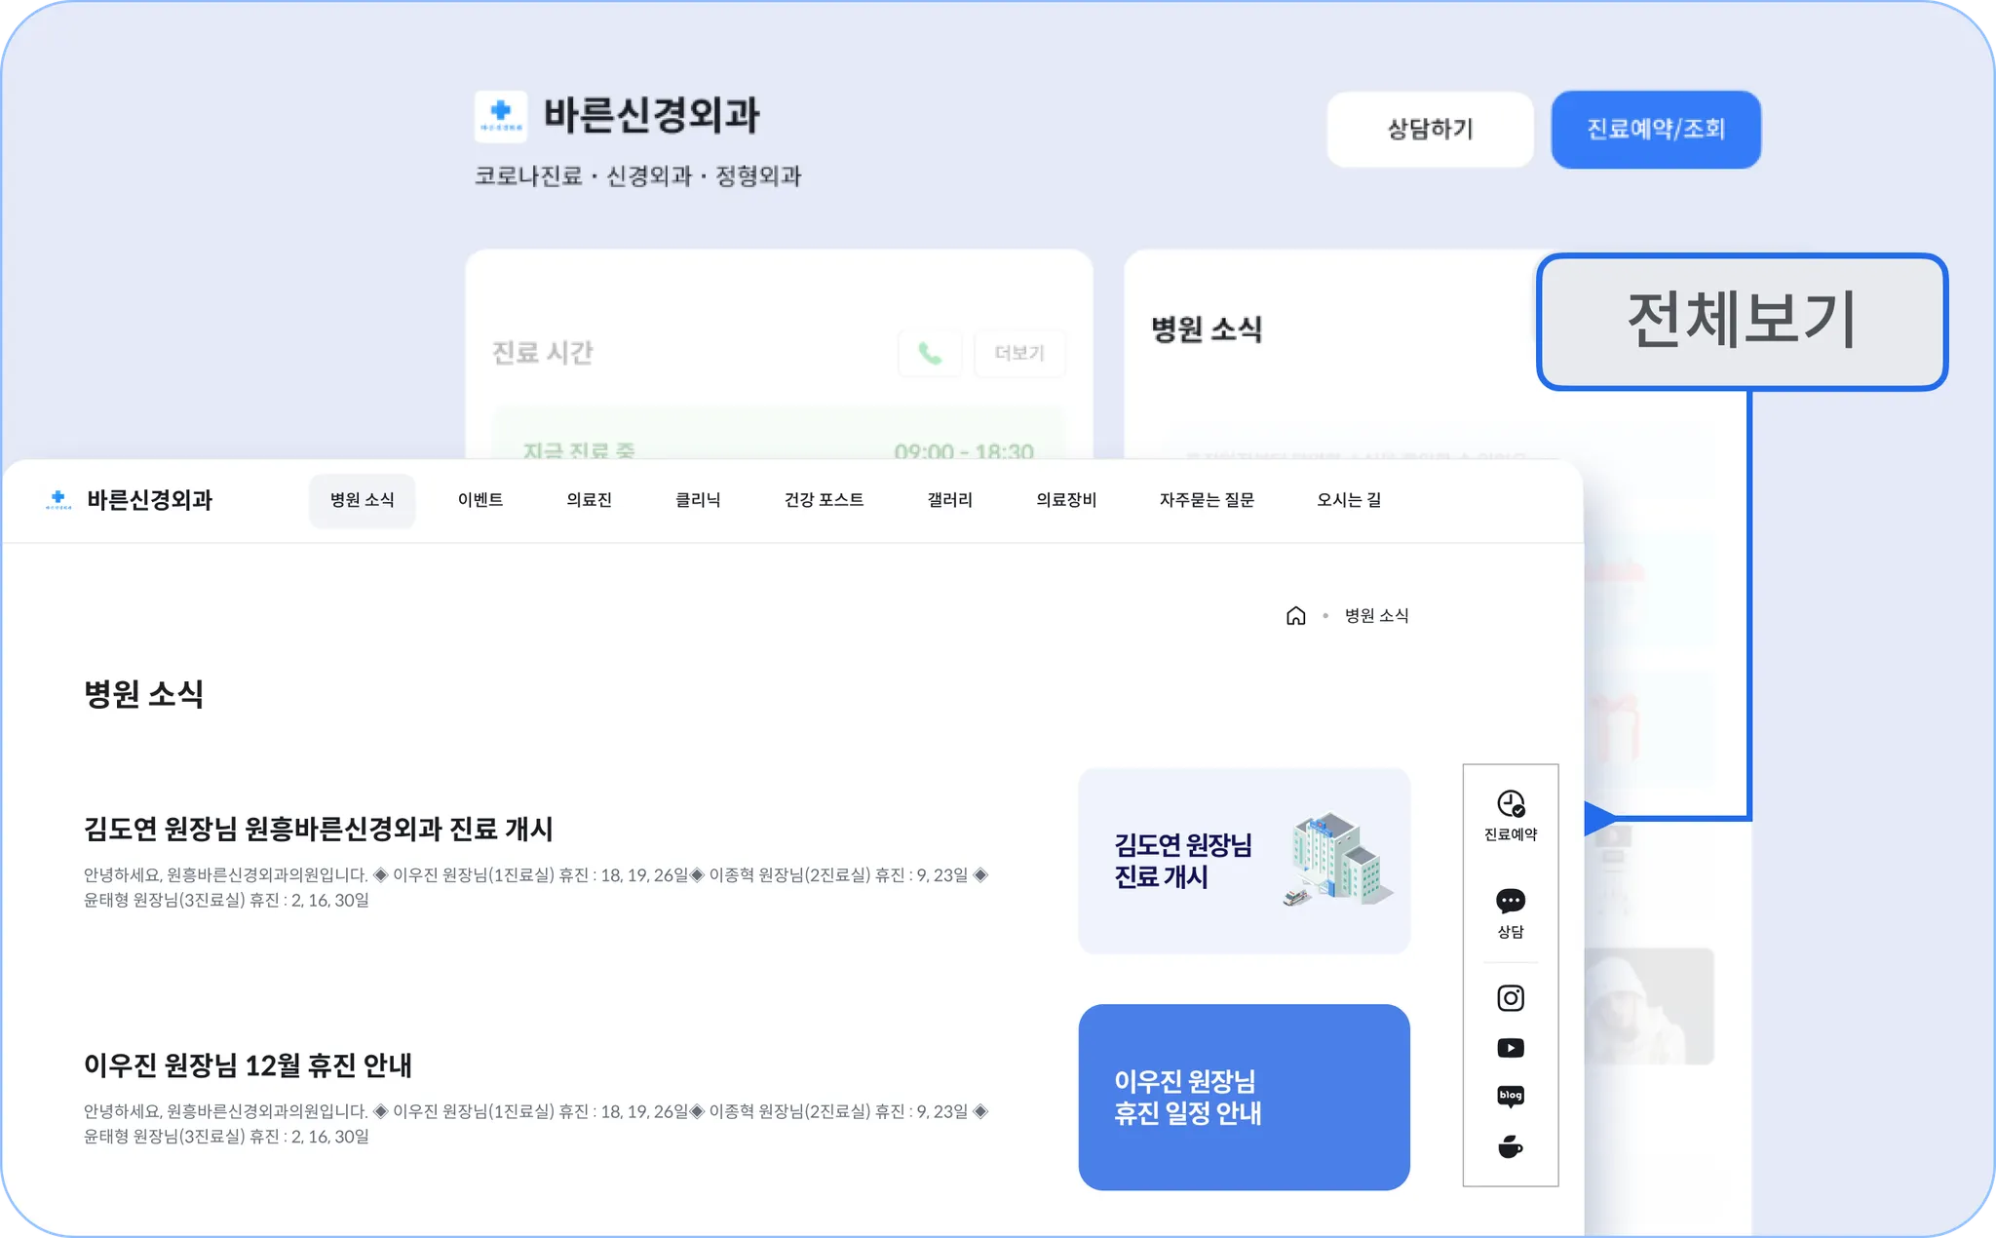Click the 상담하기 button
1996x1238 pixels.
tap(1430, 130)
